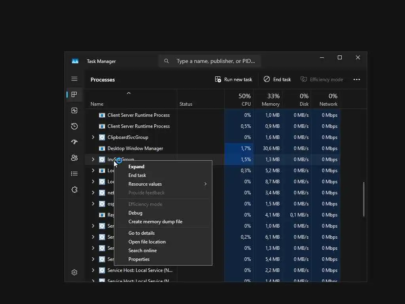The height and width of the screenshot is (304, 405).
Task: Click the Efficiency mode leaf icon
Action: (303, 79)
